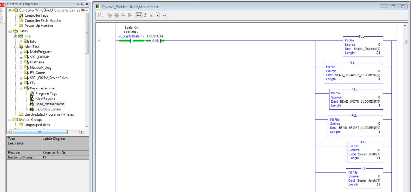The height and width of the screenshot is (192, 411).
Task: Click the ladder editor vertical scrollbar thumb
Action: click(x=405, y=42)
